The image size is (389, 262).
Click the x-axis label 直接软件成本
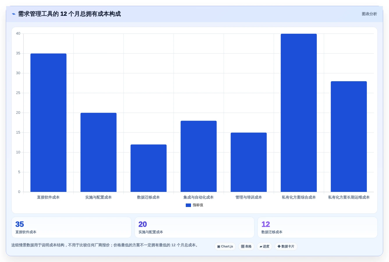pos(48,197)
